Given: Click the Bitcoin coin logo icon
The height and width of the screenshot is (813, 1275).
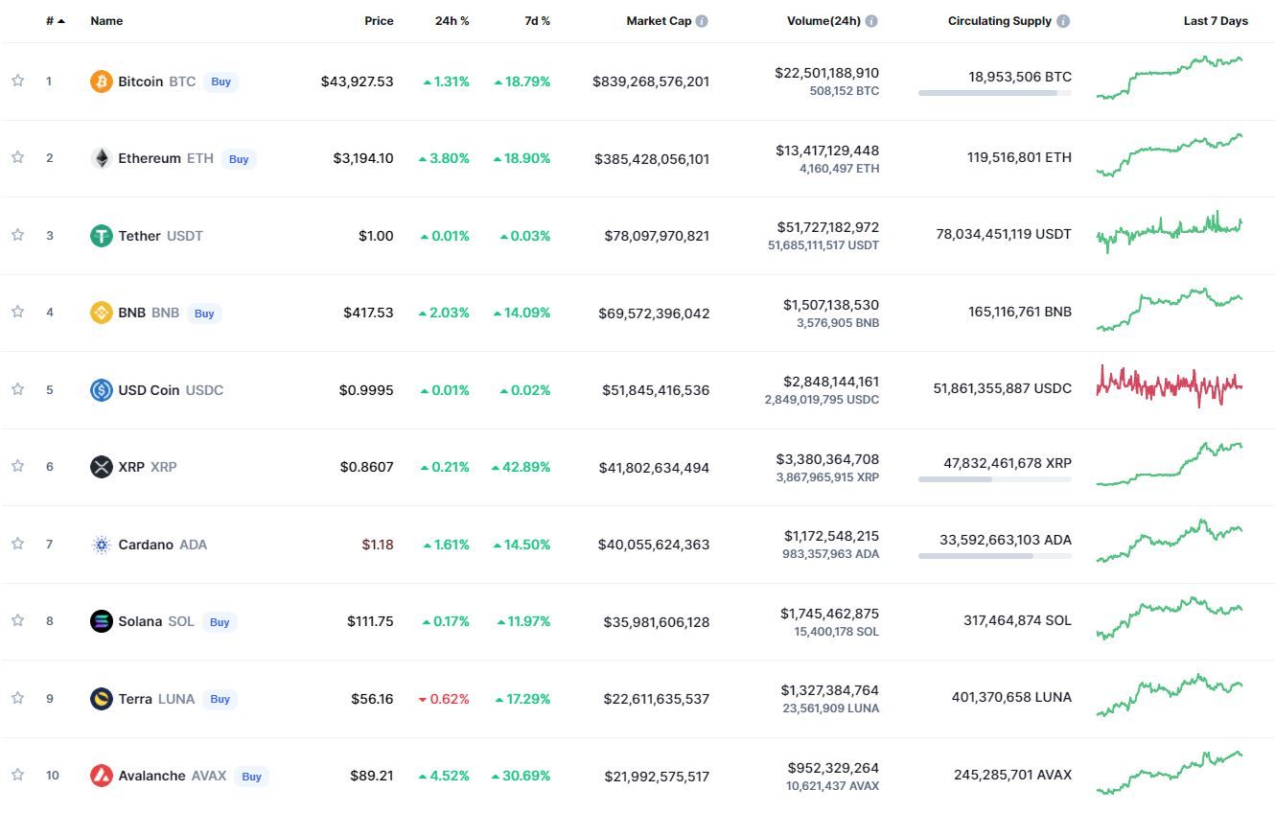Looking at the screenshot, I should click(x=101, y=81).
